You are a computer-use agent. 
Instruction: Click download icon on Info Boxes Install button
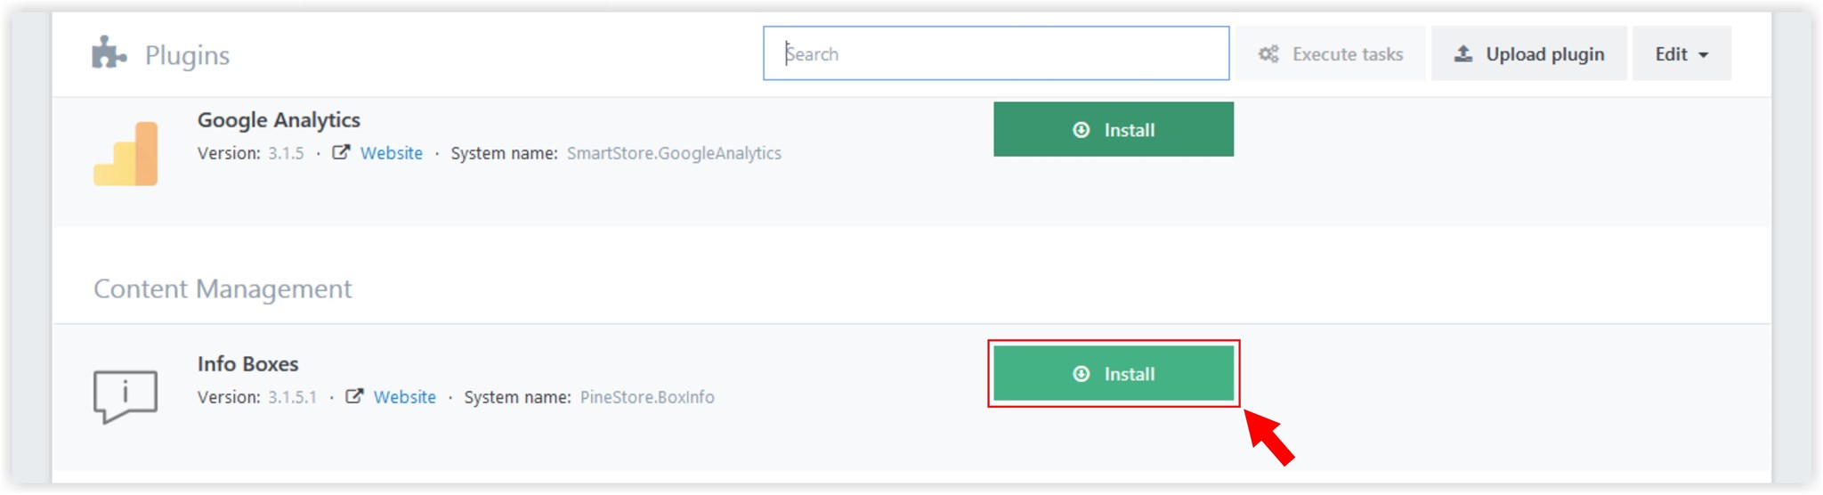(x=1082, y=374)
